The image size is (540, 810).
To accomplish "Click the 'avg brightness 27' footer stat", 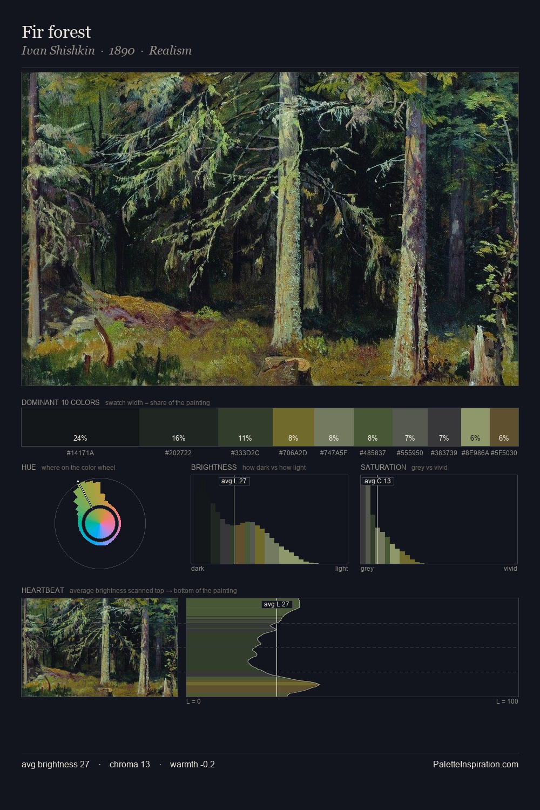I will pos(56,764).
